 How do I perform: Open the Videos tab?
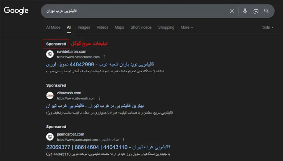tap(102, 27)
